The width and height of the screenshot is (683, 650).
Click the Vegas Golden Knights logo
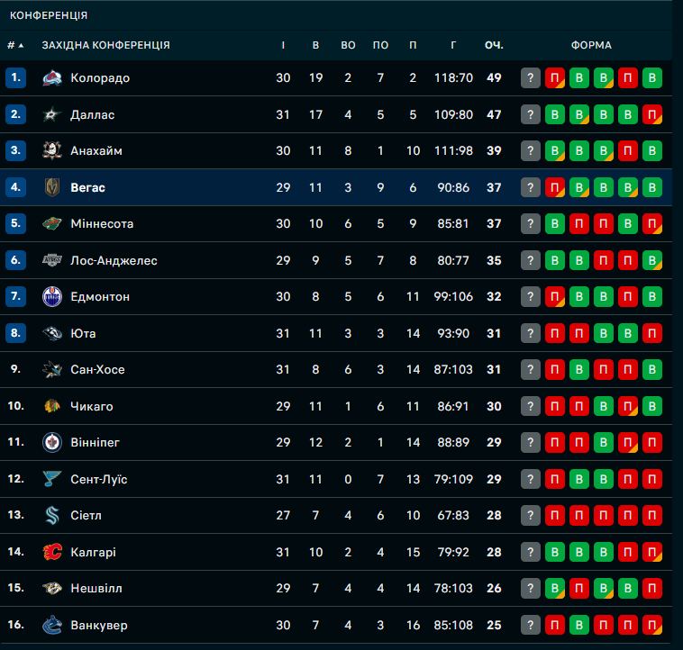pyautogui.click(x=52, y=187)
